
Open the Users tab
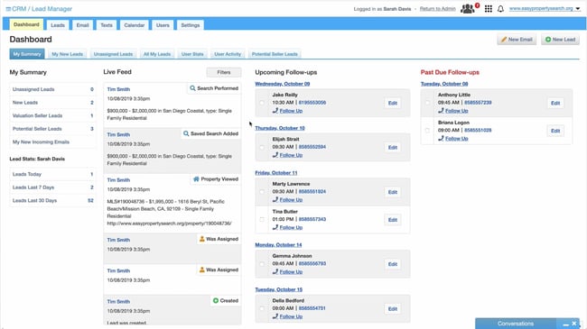point(163,25)
